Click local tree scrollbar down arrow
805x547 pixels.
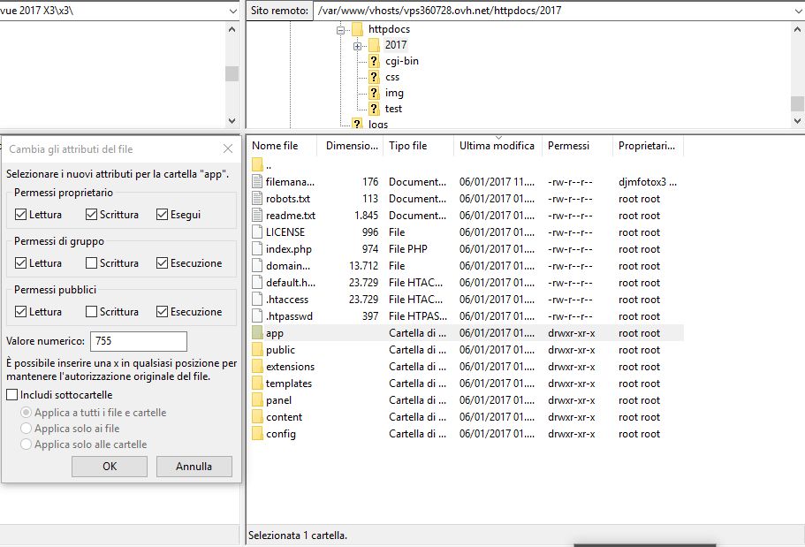click(232, 121)
